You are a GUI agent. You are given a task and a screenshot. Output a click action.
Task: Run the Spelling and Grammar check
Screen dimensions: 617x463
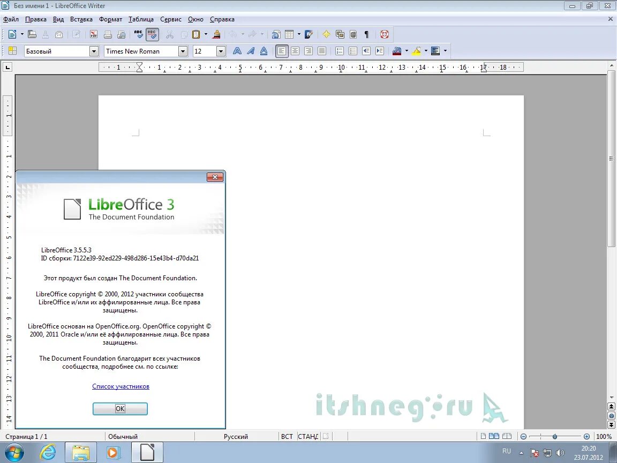pos(139,34)
